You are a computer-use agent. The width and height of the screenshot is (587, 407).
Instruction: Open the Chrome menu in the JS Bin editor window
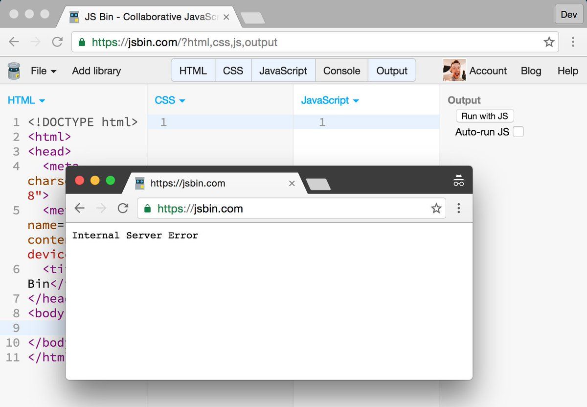point(573,42)
